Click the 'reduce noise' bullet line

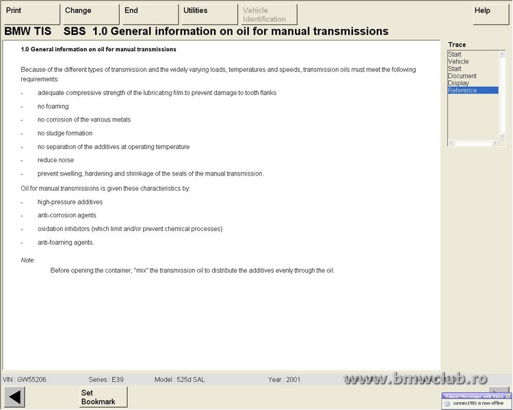[55, 160]
